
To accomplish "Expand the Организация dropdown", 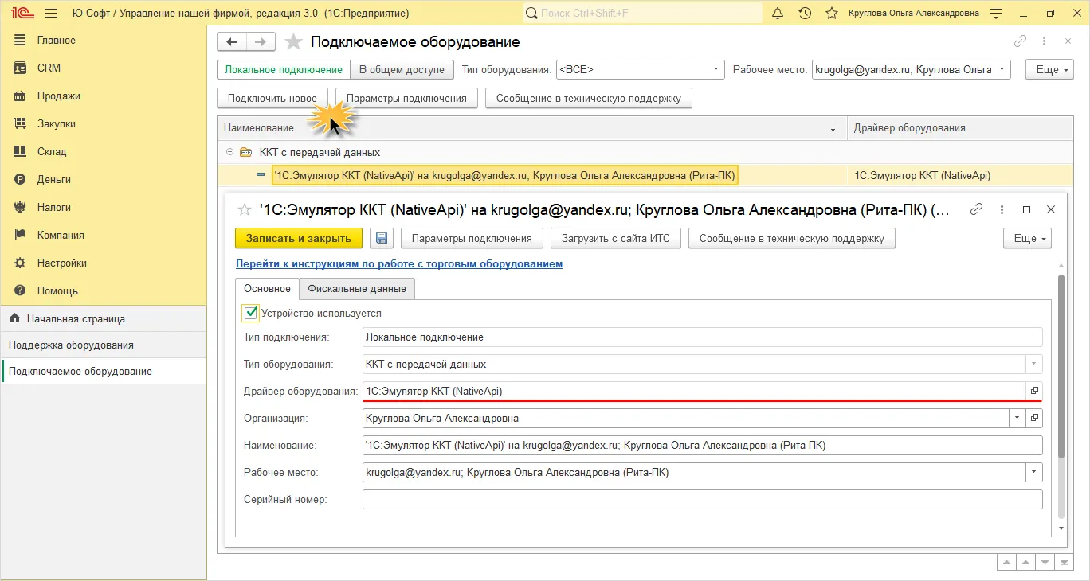I will [x=1017, y=418].
